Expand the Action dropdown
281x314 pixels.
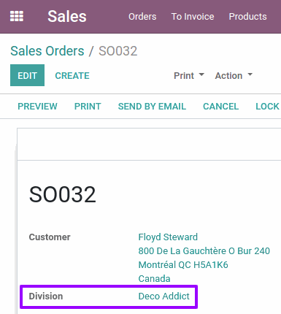234,76
